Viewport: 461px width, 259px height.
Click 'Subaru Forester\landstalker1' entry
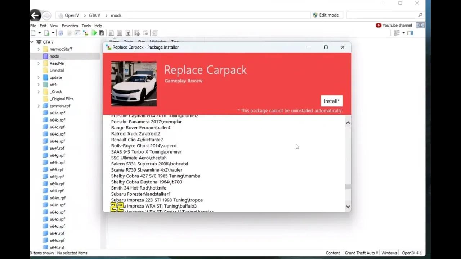point(141,194)
